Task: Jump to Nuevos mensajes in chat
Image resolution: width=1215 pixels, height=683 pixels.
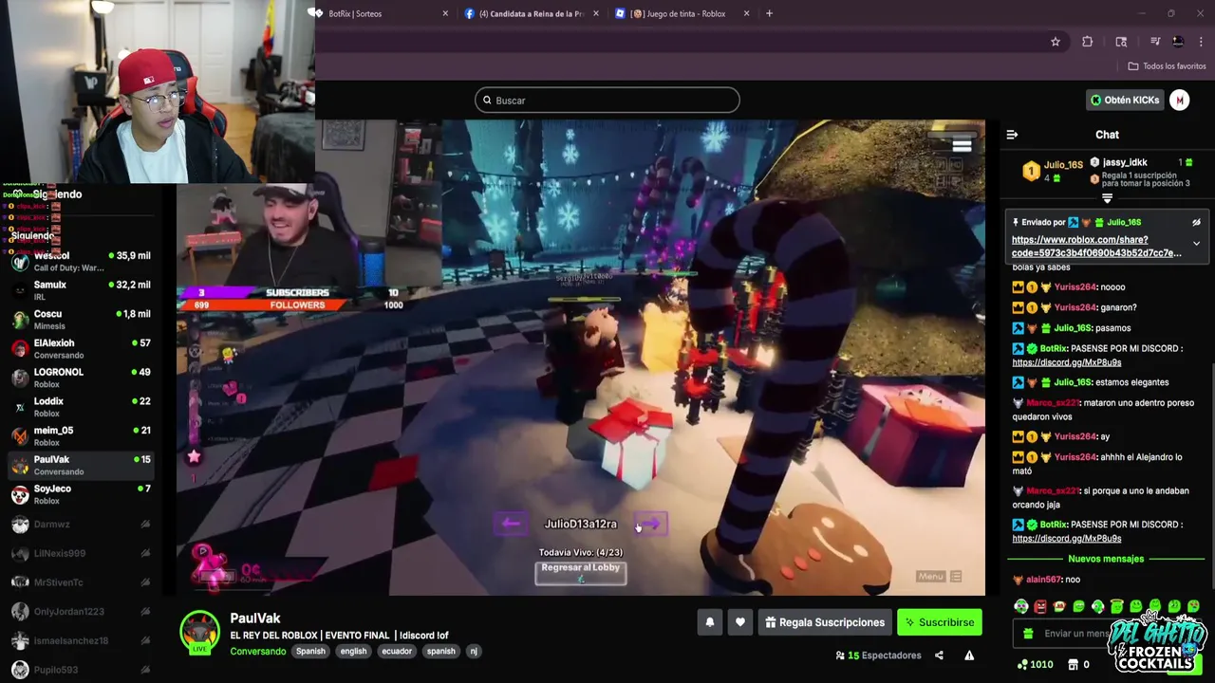Action: point(1106,559)
